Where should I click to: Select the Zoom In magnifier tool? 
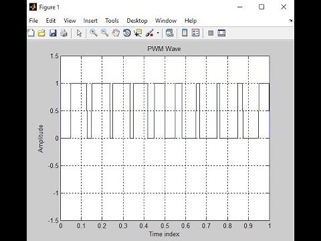pyautogui.click(x=94, y=33)
